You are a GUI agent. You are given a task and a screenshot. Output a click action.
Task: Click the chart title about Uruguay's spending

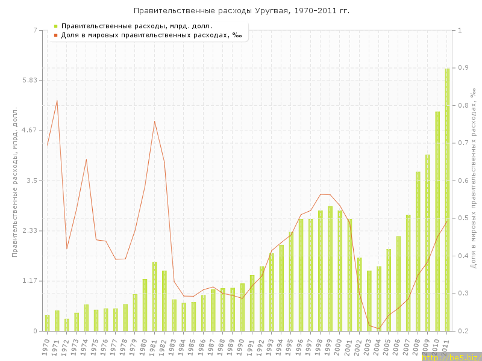pyautogui.click(x=241, y=10)
